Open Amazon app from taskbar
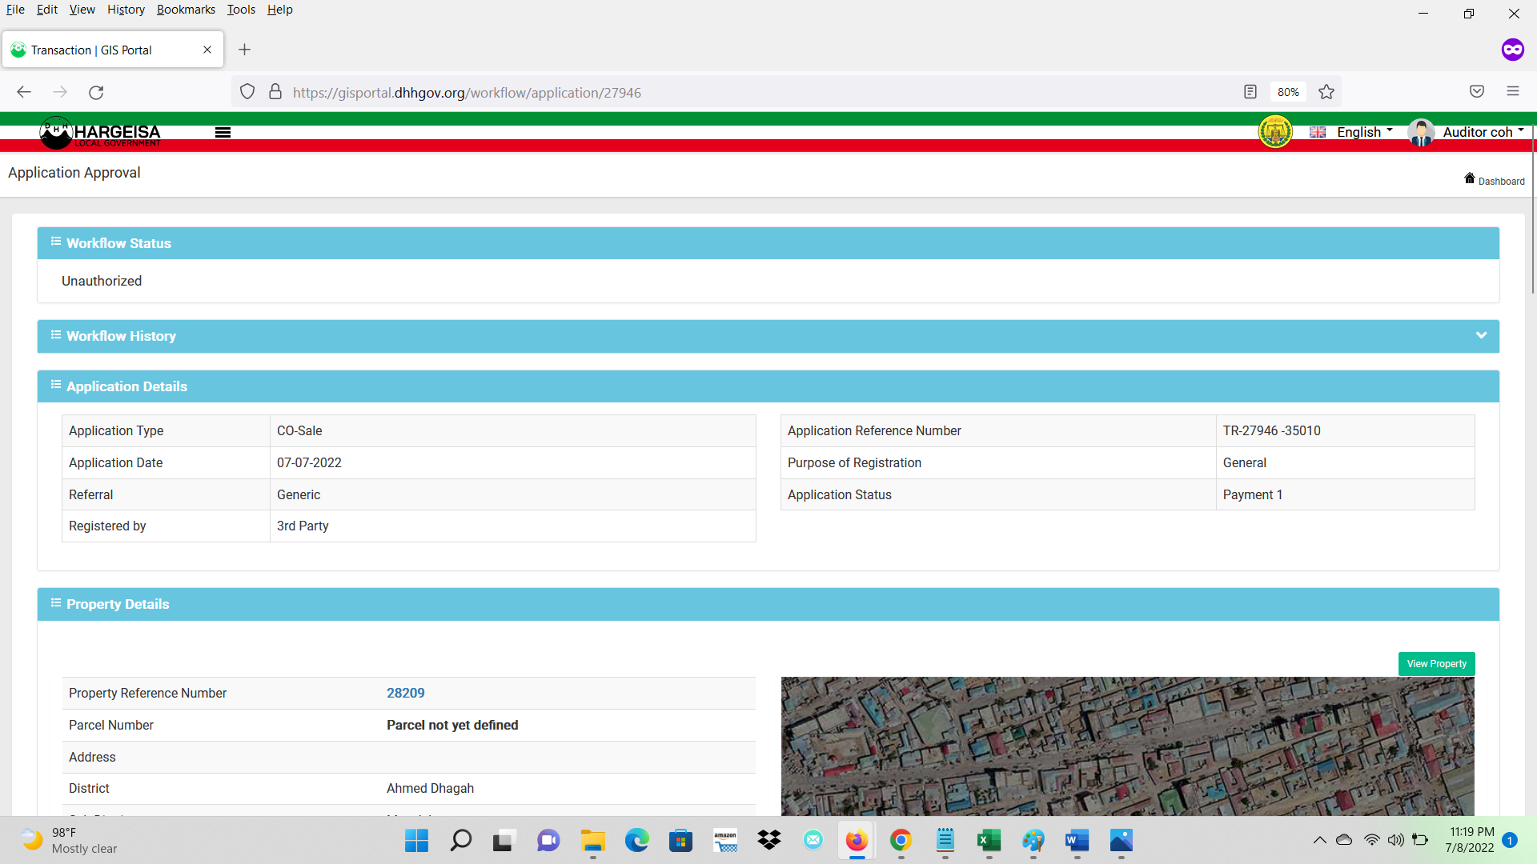 tap(725, 840)
